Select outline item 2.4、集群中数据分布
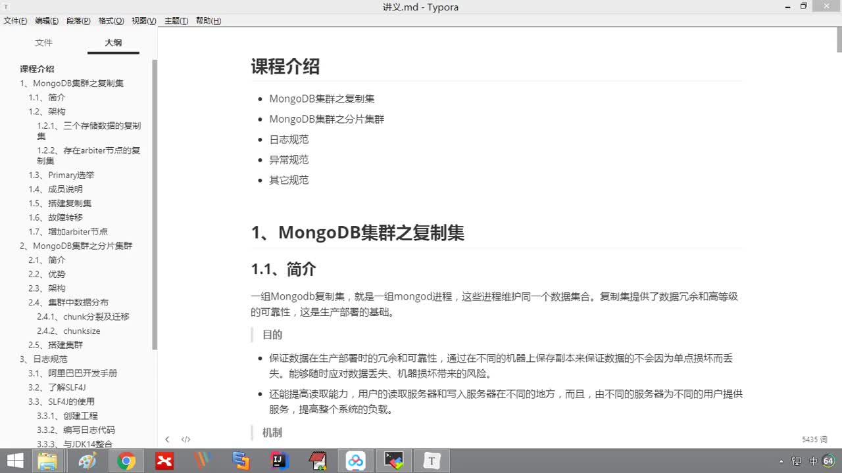The height and width of the screenshot is (473, 842). click(x=68, y=303)
